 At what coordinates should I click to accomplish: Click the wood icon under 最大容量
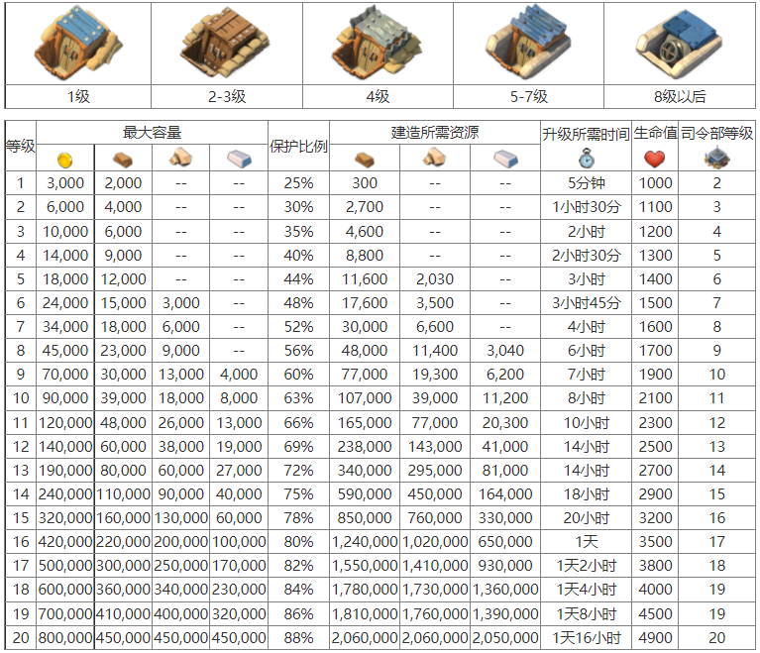[123, 160]
